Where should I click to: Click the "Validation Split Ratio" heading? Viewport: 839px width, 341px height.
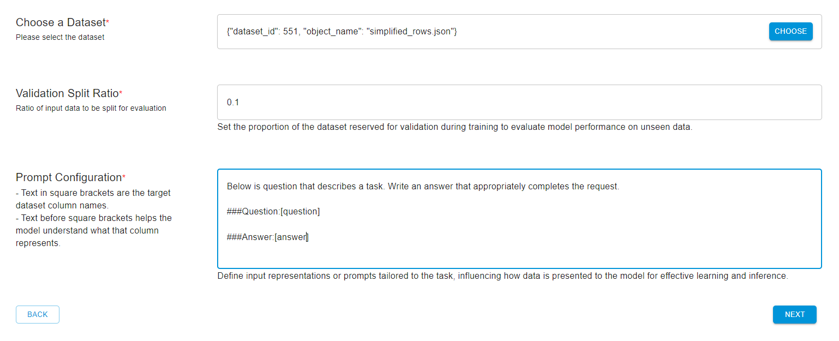pyautogui.click(x=67, y=93)
